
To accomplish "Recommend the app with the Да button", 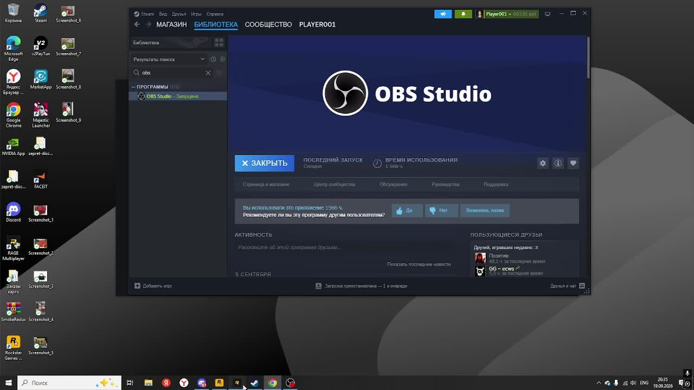I will tap(407, 210).
